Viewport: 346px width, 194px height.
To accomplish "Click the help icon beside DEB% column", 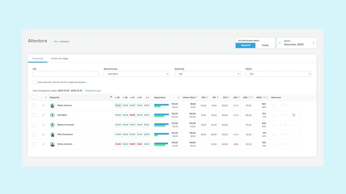I will (264, 97).
